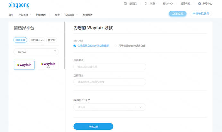Open the 收款账户信息 请选择 dropdown
This screenshot has height=132, width=222.
pyautogui.click(x=110, y=107)
